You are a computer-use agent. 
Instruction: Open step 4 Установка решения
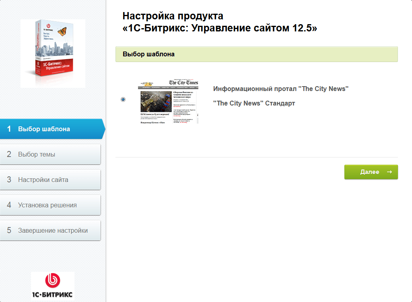[50, 205]
